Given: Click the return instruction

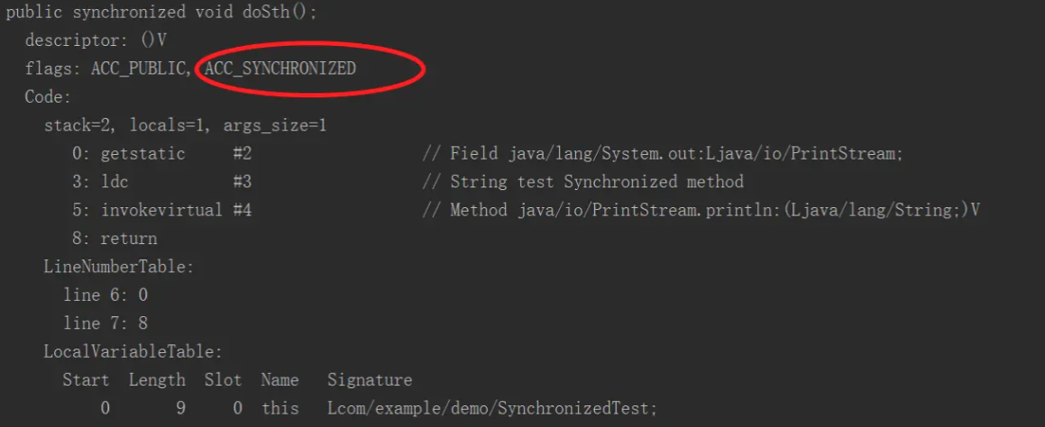Looking at the screenshot, I should (128, 239).
